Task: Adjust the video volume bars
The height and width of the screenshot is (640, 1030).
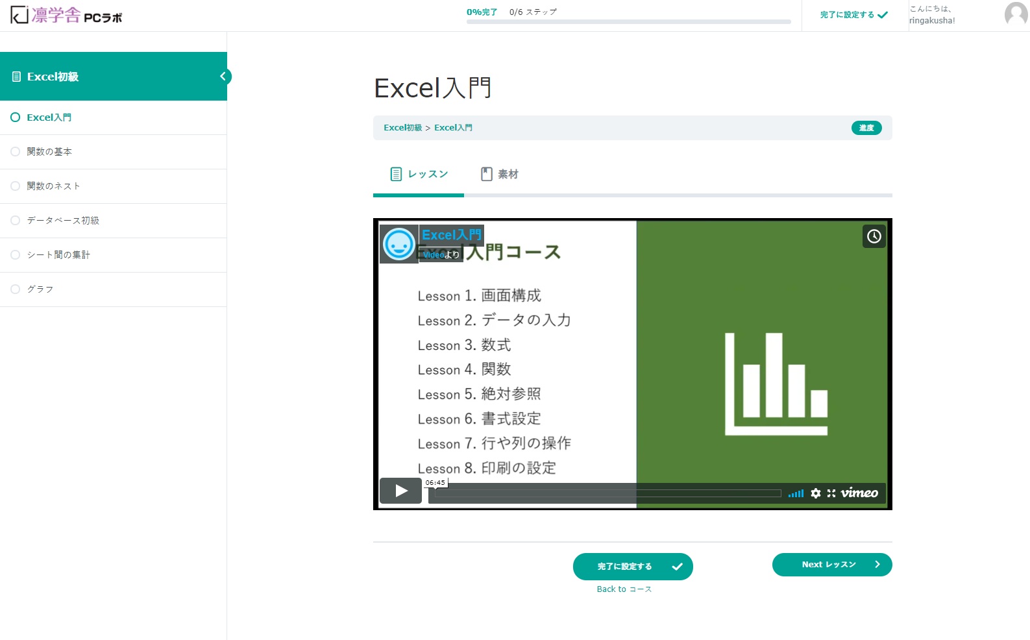Action: click(x=796, y=494)
